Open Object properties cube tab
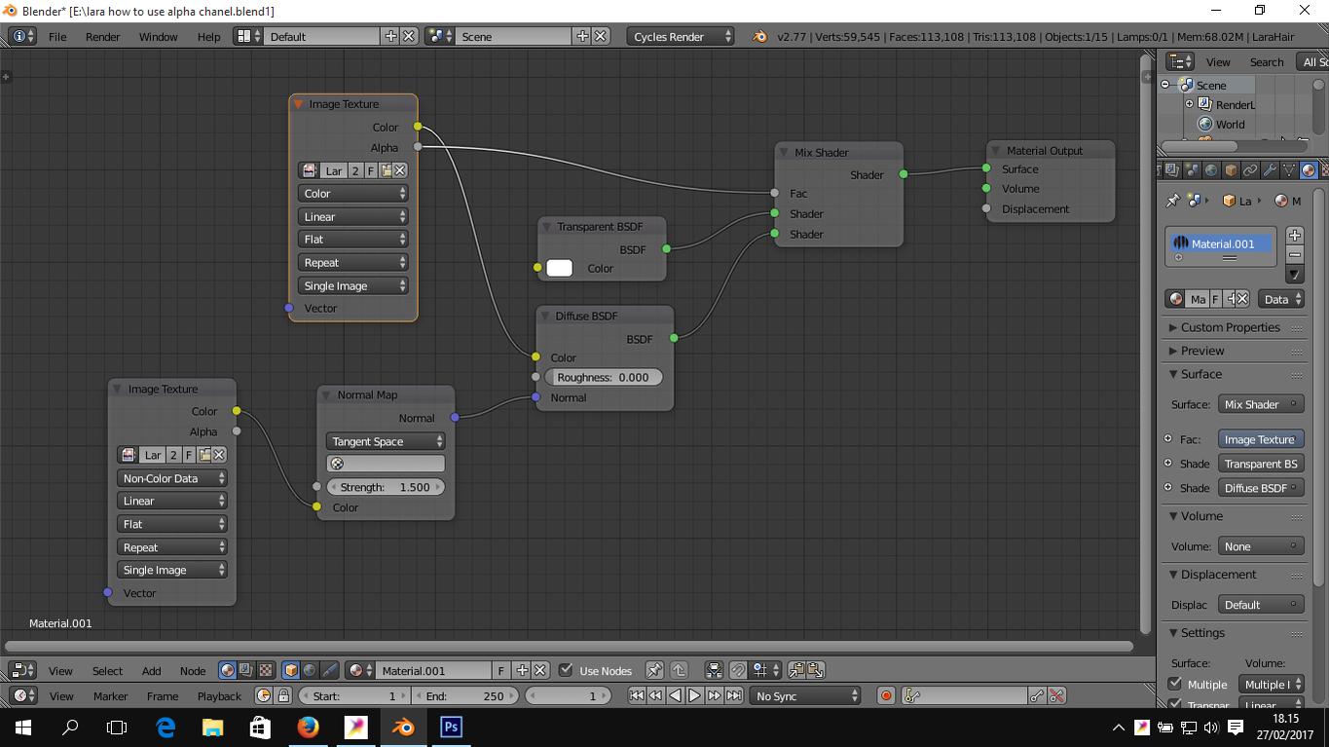1329x747 pixels. pos(1231,170)
